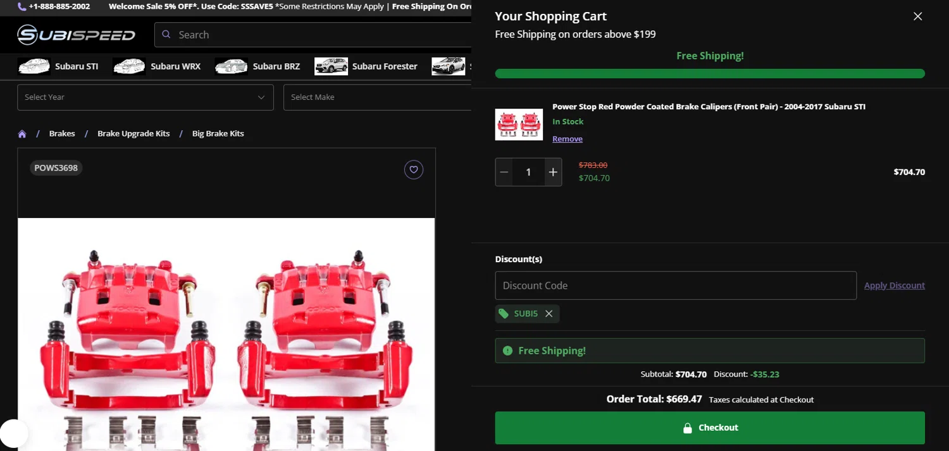Click the struck-through $783.00 price
This screenshot has width=949, height=451.
(593, 165)
